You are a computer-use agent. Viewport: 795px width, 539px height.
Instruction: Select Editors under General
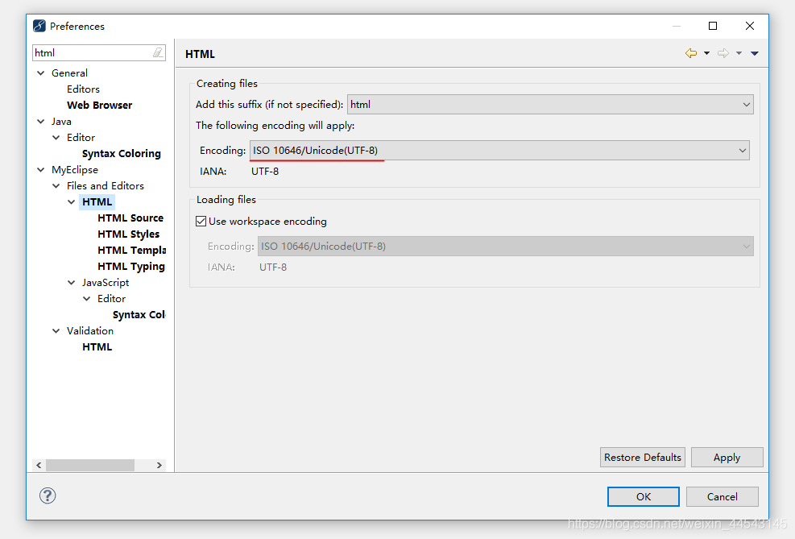[x=83, y=89]
